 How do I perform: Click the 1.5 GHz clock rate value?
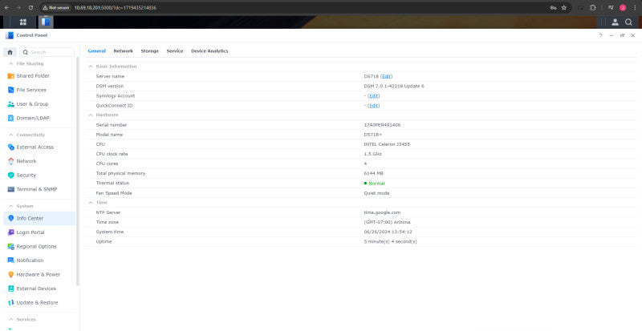click(372, 154)
